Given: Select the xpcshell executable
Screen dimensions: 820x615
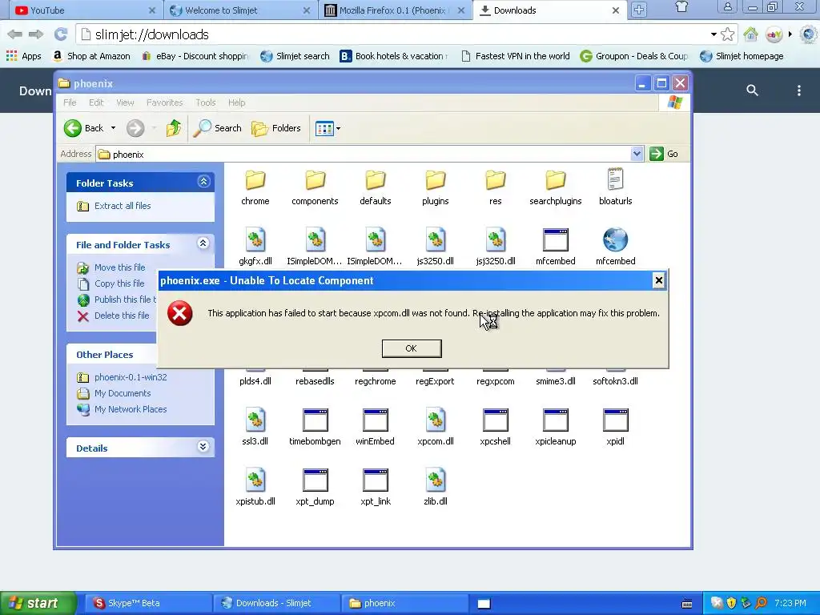Looking at the screenshot, I should tap(495, 428).
